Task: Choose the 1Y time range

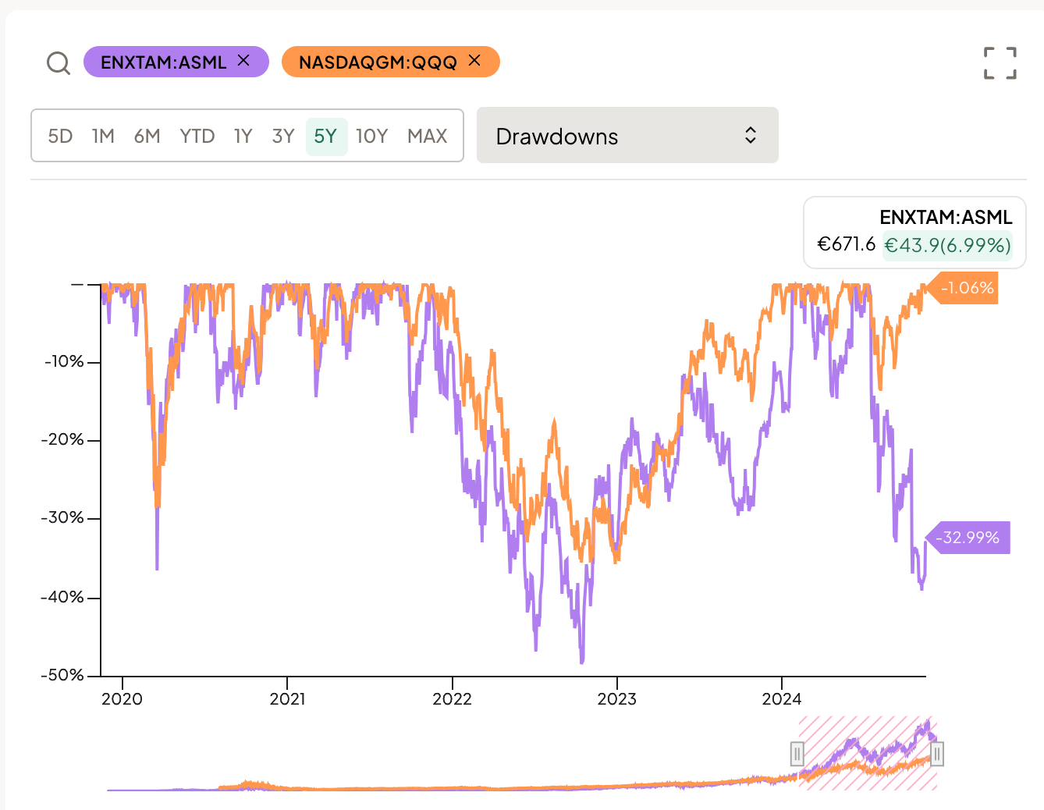Action: (243, 136)
